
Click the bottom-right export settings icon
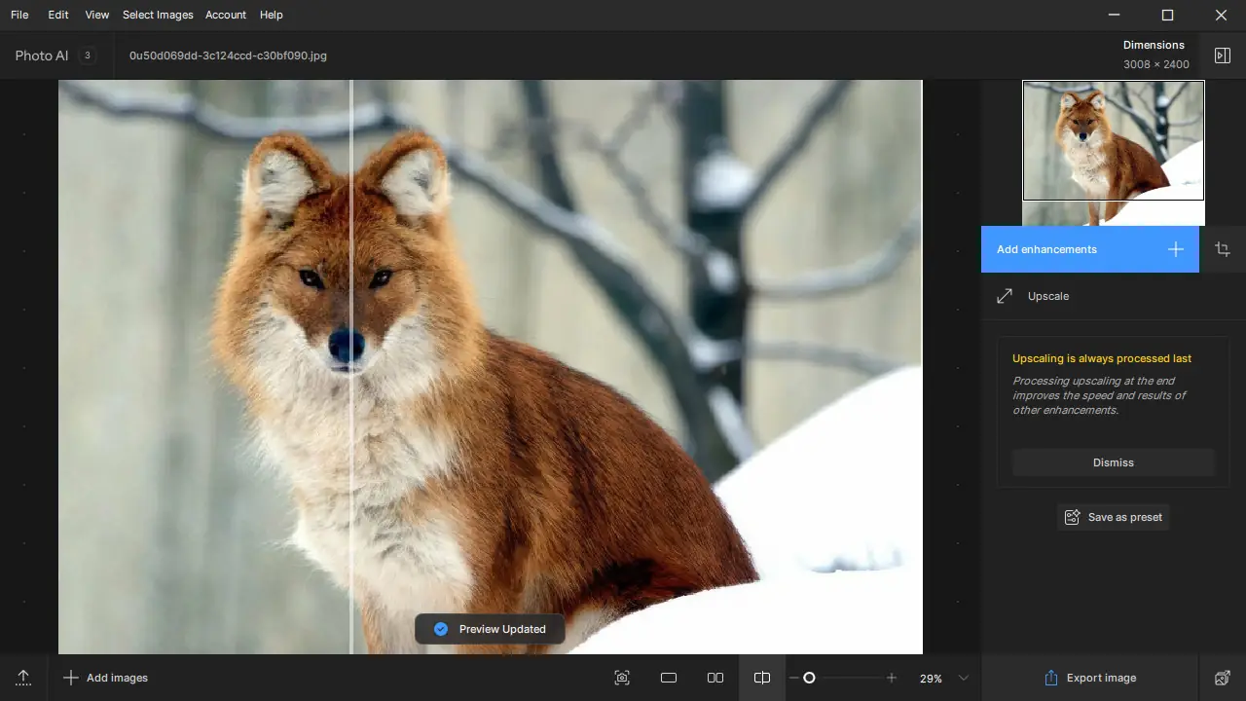1223,678
